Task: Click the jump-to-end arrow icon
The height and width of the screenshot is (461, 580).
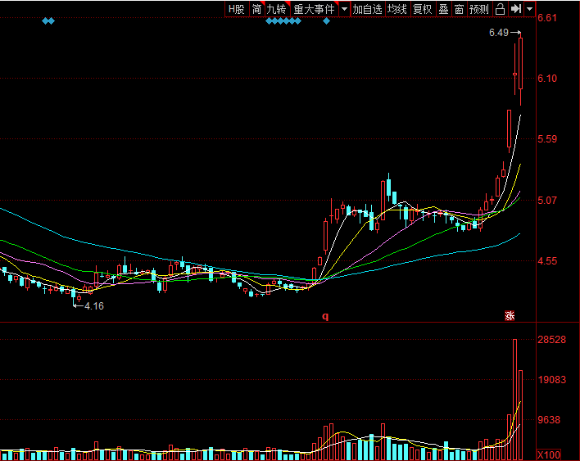Action: (516, 9)
